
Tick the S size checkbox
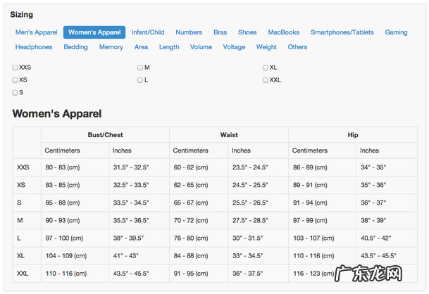click(15, 92)
